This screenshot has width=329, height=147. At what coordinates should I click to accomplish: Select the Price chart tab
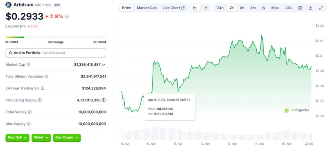[x=127, y=8]
